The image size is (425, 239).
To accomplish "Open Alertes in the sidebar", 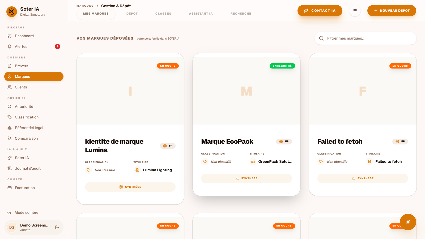I will tap(34, 46).
